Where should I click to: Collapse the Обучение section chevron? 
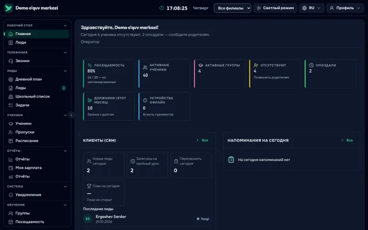click(x=65, y=205)
